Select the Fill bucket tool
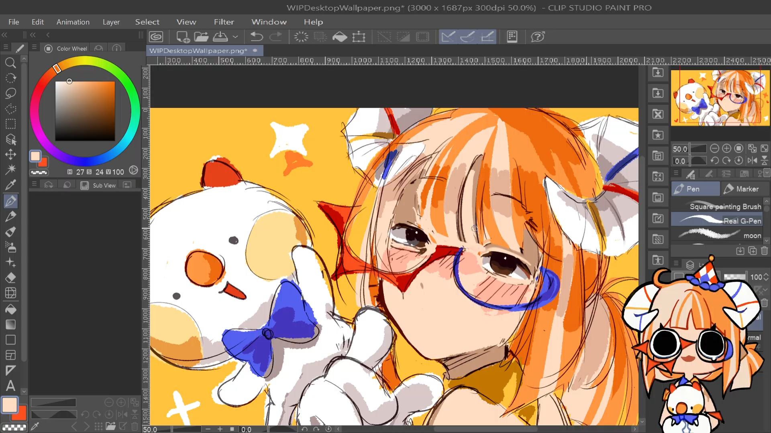The width and height of the screenshot is (771, 433). (x=10, y=309)
